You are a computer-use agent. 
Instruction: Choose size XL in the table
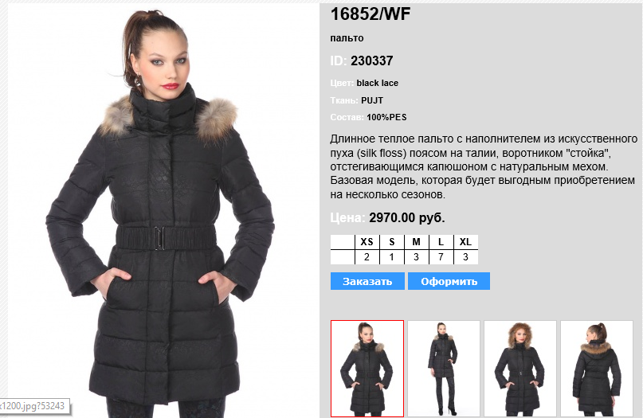click(x=465, y=242)
